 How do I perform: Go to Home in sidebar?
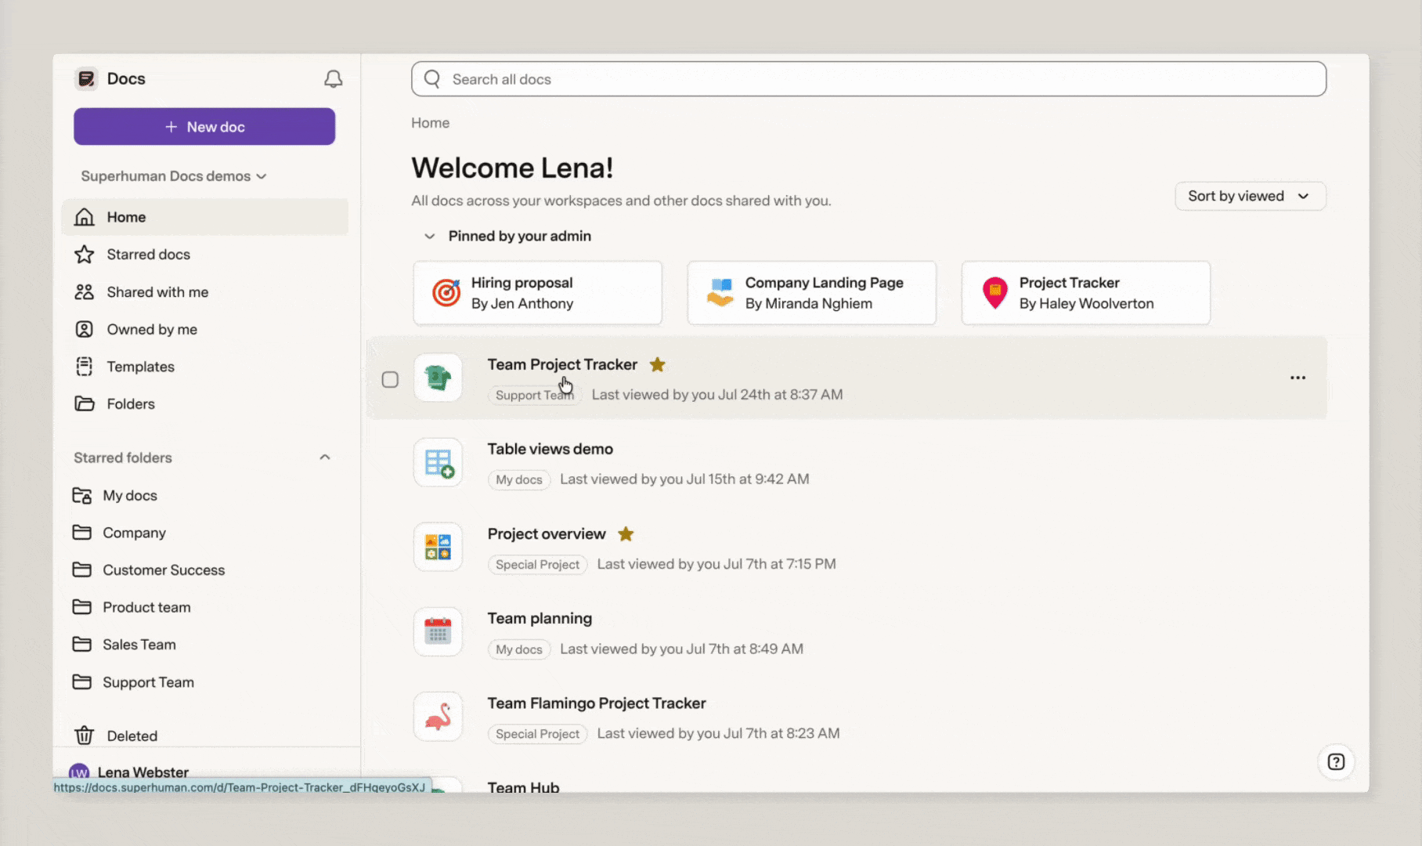[x=205, y=217]
